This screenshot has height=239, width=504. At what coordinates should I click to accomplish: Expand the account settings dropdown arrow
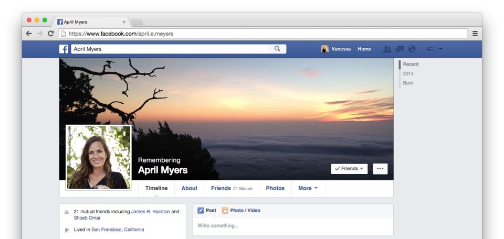click(x=440, y=49)
